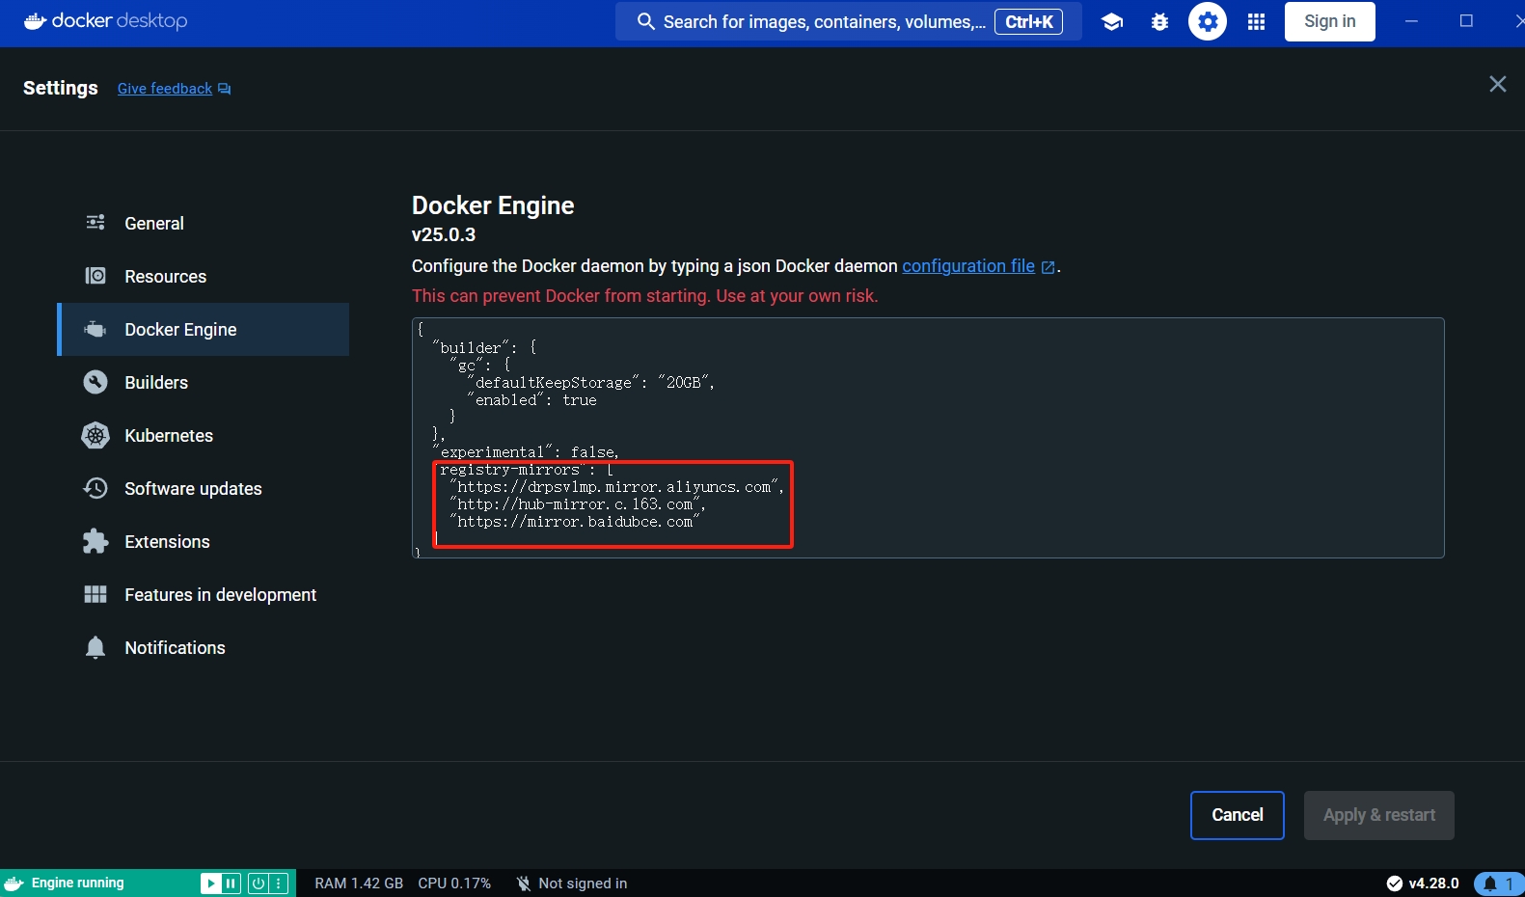Click the version checkmark icon
Viewport: 1525px width, 897px height.
point(1395,883)
